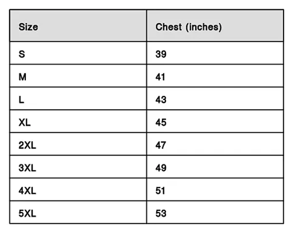This screenshot has height=232, width=292.
Task: Select the chest measurement 45
Action: coord(161,122)
